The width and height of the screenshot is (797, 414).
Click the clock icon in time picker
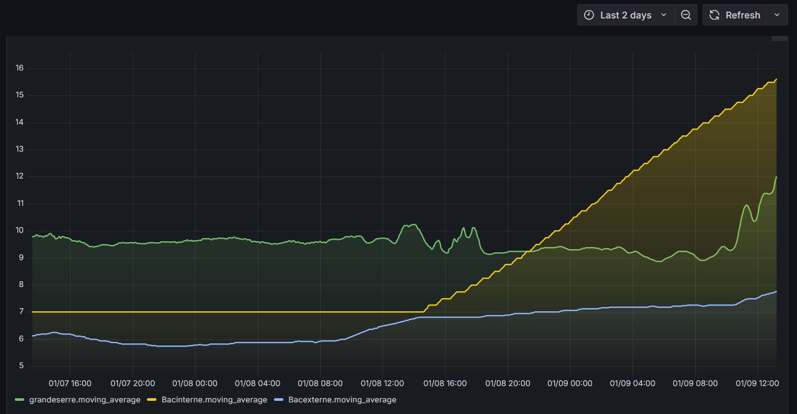point(589,15)
